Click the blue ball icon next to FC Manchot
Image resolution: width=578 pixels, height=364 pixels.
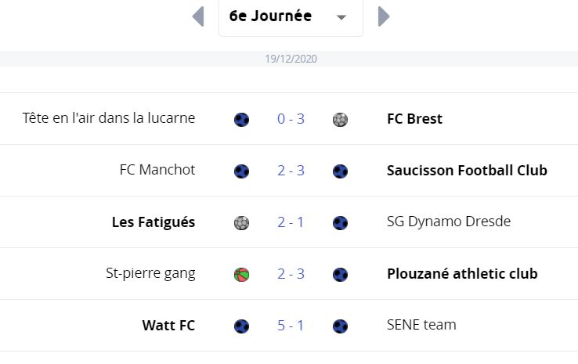pos(241,171)
